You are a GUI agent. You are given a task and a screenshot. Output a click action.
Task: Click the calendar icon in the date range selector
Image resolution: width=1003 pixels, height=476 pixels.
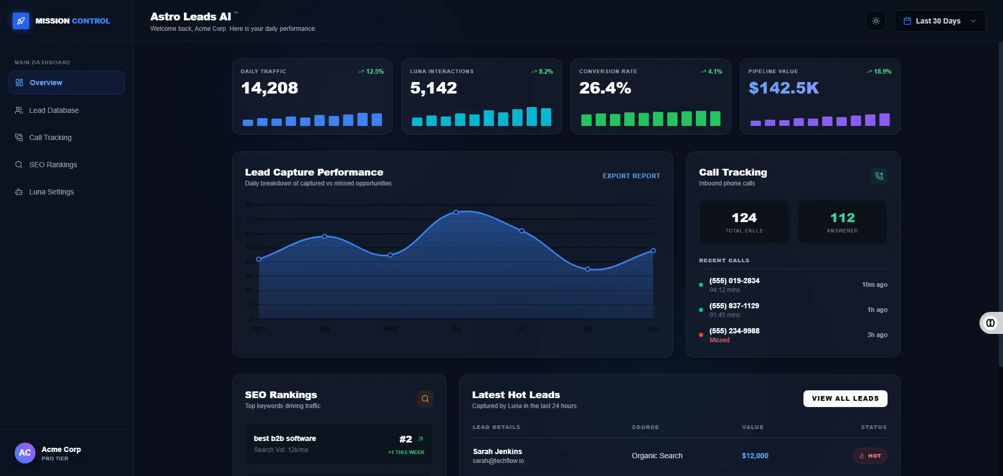point(907,21)
